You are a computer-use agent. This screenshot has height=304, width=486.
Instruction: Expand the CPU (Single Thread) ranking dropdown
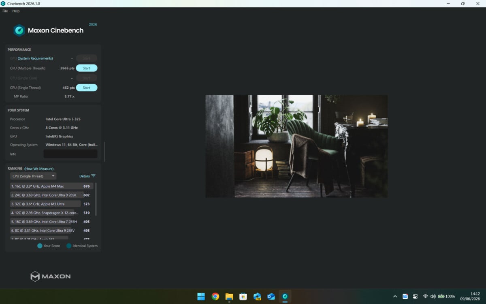(x=33, y=176)
